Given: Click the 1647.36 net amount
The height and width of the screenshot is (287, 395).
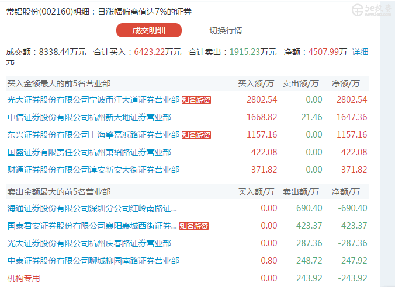Looking at the screenshot, I should (352, 117).
